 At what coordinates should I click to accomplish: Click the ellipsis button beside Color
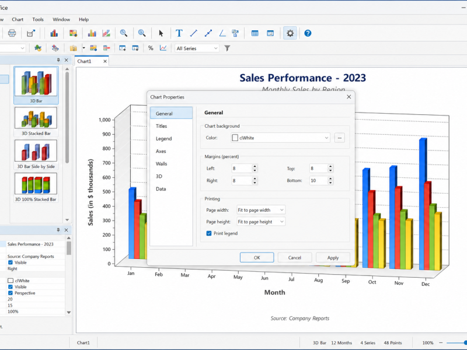[x=340, y=138]
